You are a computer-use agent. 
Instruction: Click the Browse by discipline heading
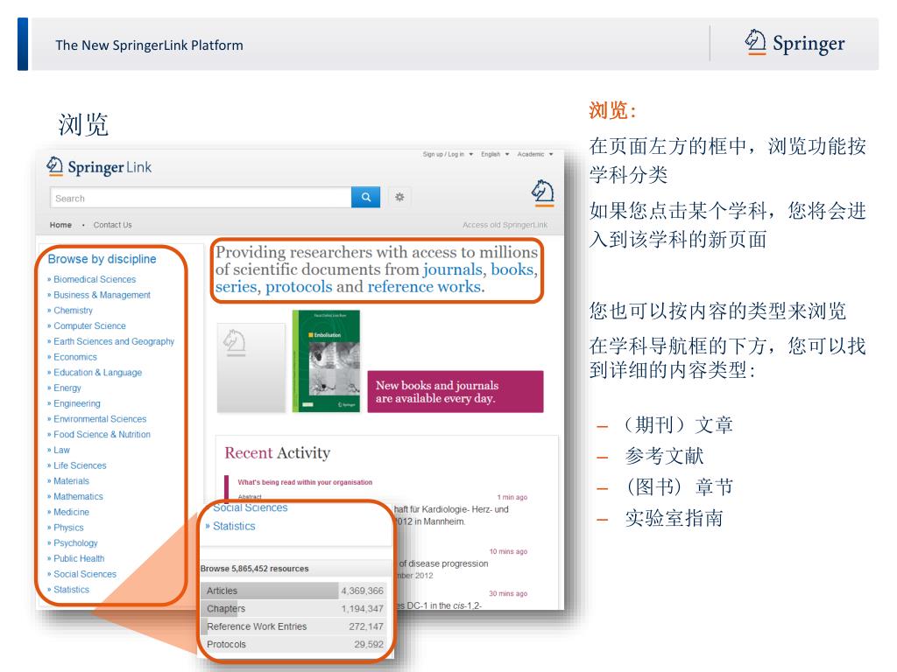pyautogui.click(x=102, y=259)
